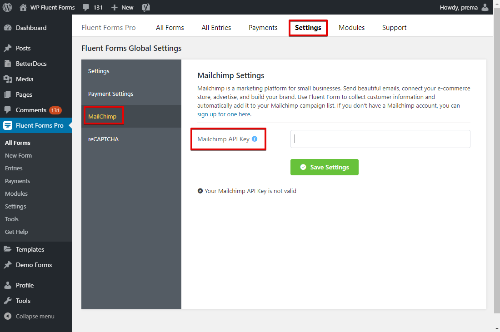Screen dimensions: 500x332
Task: Click the Profile person icon
Action: [8, 285]
